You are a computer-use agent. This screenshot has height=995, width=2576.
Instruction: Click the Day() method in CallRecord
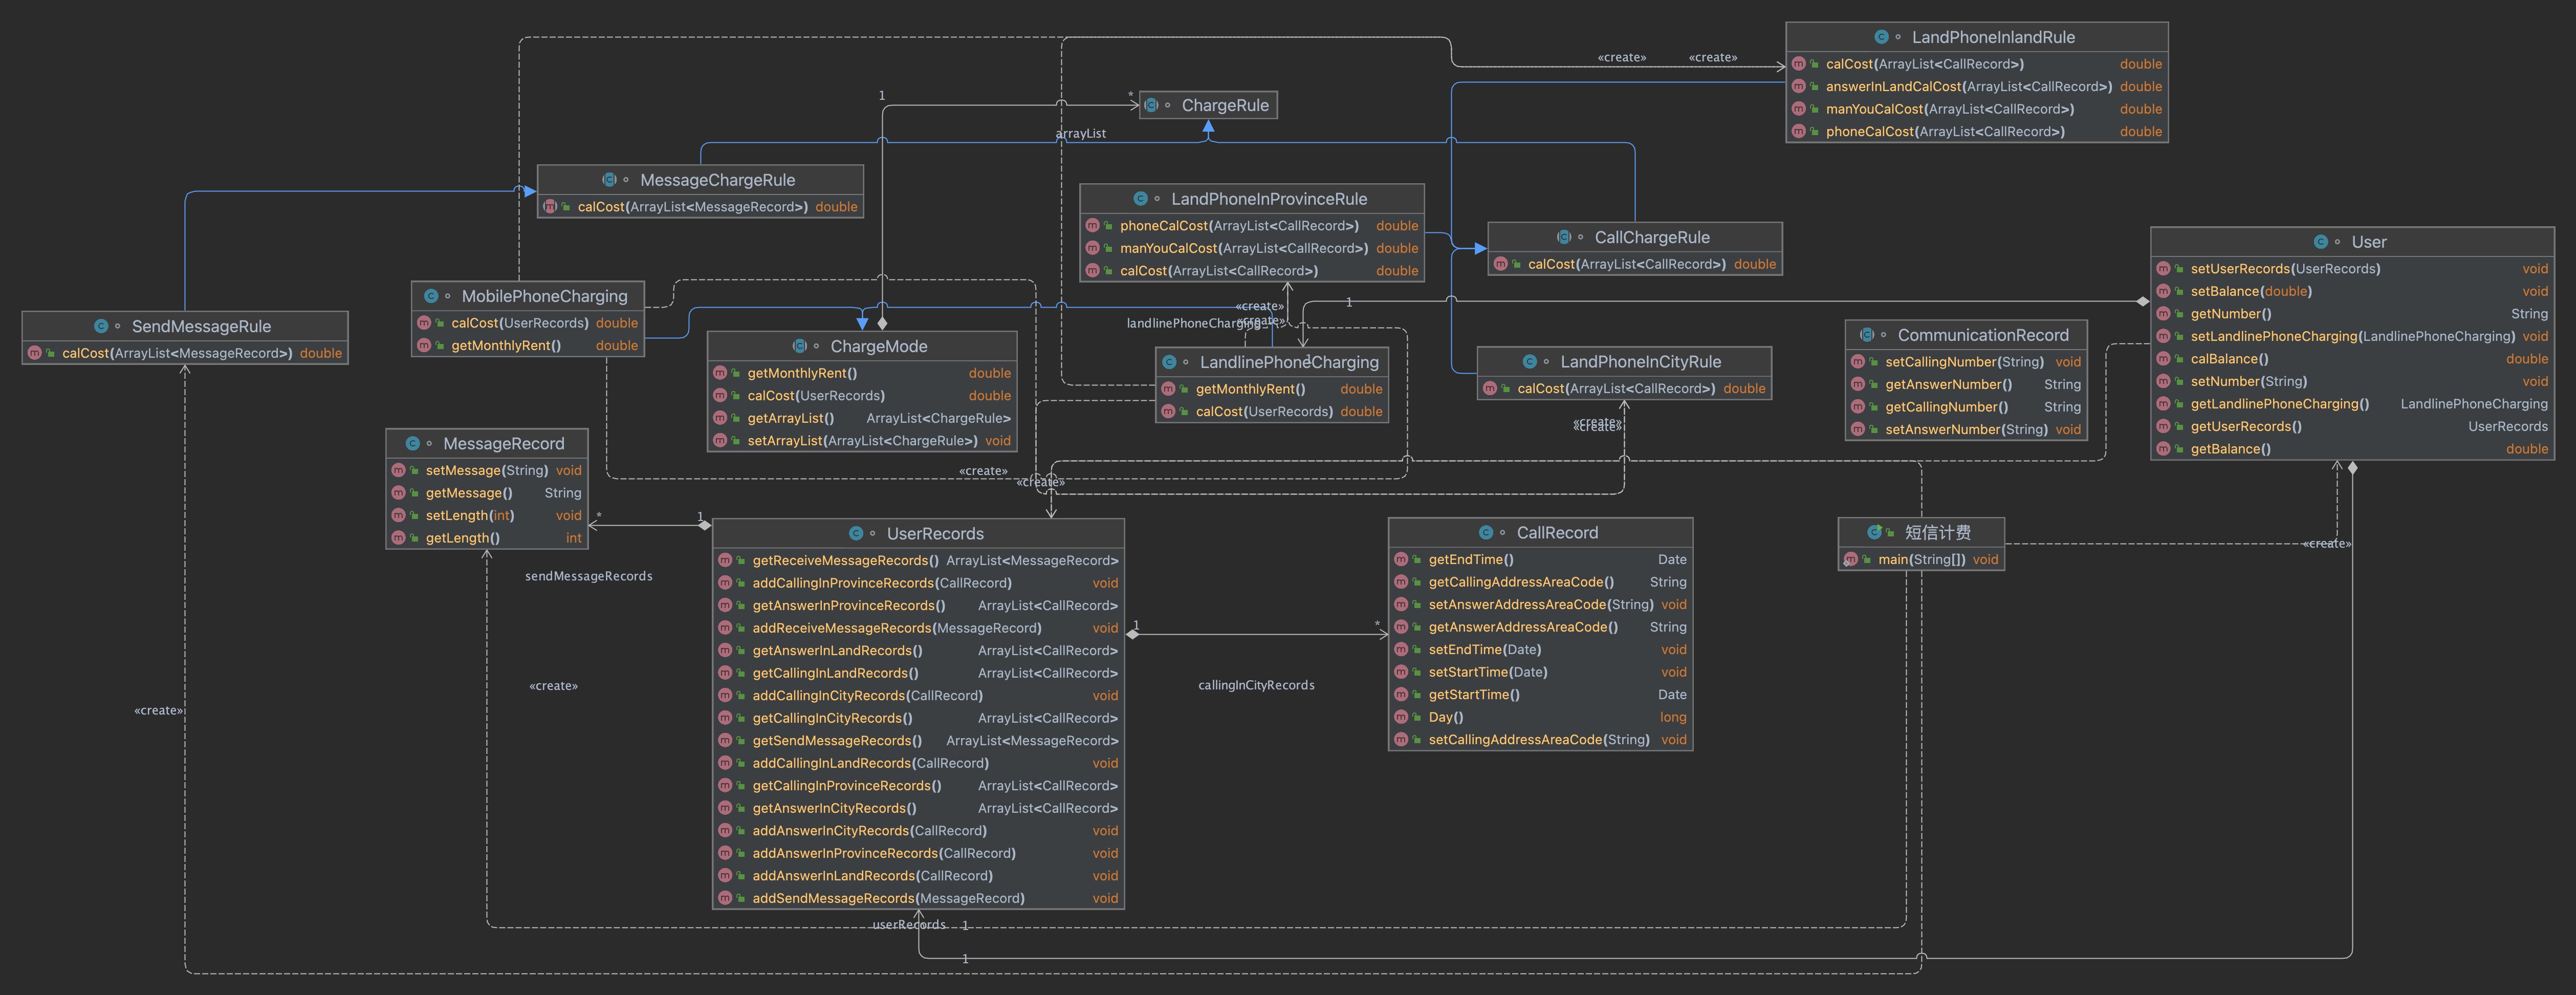(1445, 717)
